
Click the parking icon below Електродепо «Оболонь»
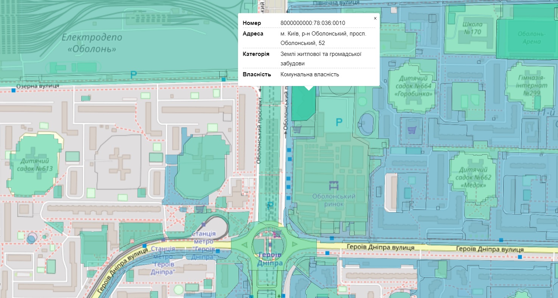(x=133, y=75)
